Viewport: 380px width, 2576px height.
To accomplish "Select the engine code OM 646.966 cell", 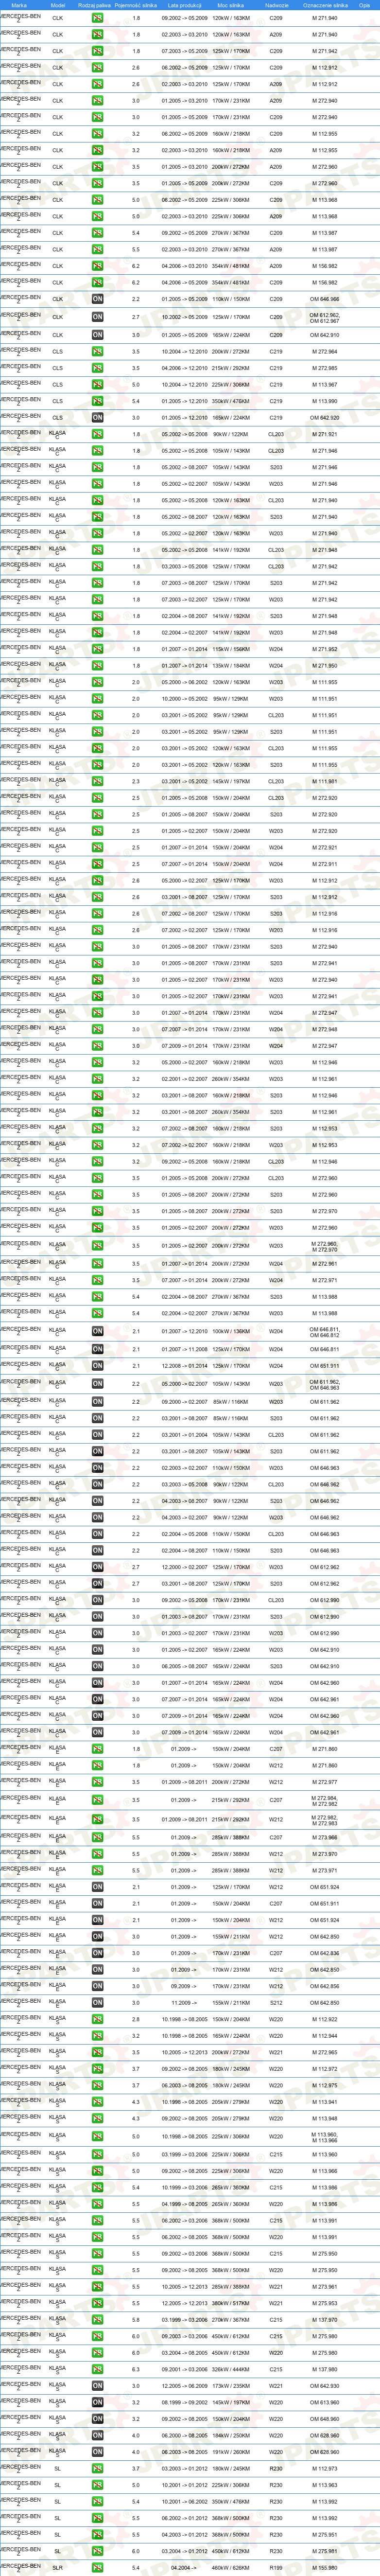I will [325, 299].
